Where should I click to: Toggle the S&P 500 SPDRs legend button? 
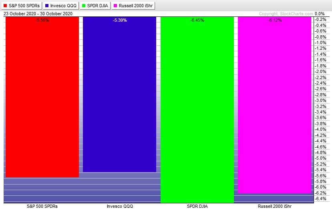pyautogui.click(x=22, y=6)
